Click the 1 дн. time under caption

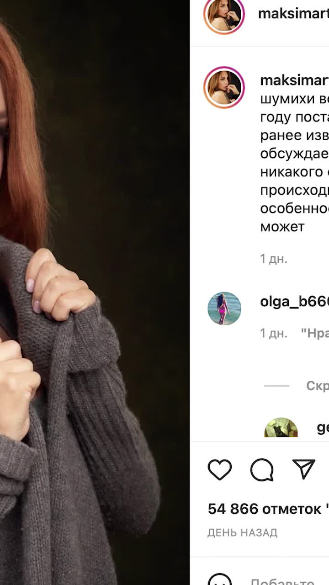click(274, 259)
